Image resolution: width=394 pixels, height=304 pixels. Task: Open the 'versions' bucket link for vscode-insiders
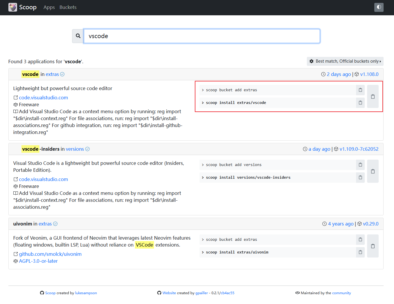click(75, 149)
